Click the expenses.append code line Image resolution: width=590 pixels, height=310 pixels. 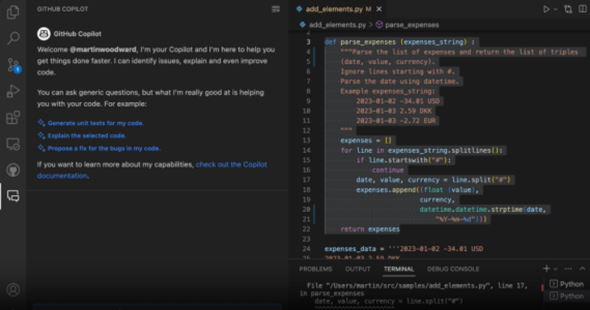(418, 189)
